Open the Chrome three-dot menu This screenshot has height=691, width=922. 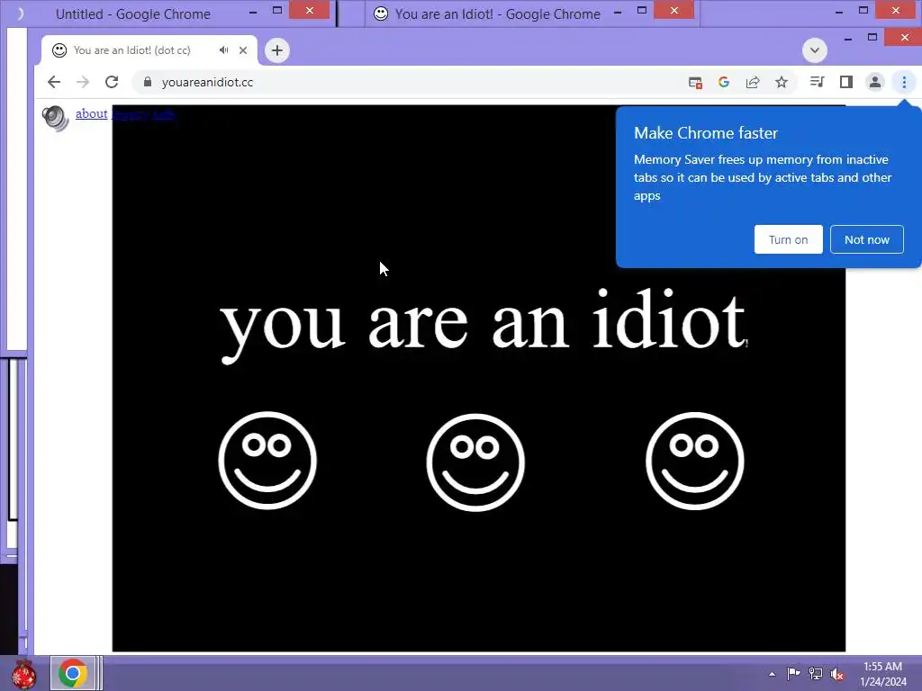[x=904, y=82]
